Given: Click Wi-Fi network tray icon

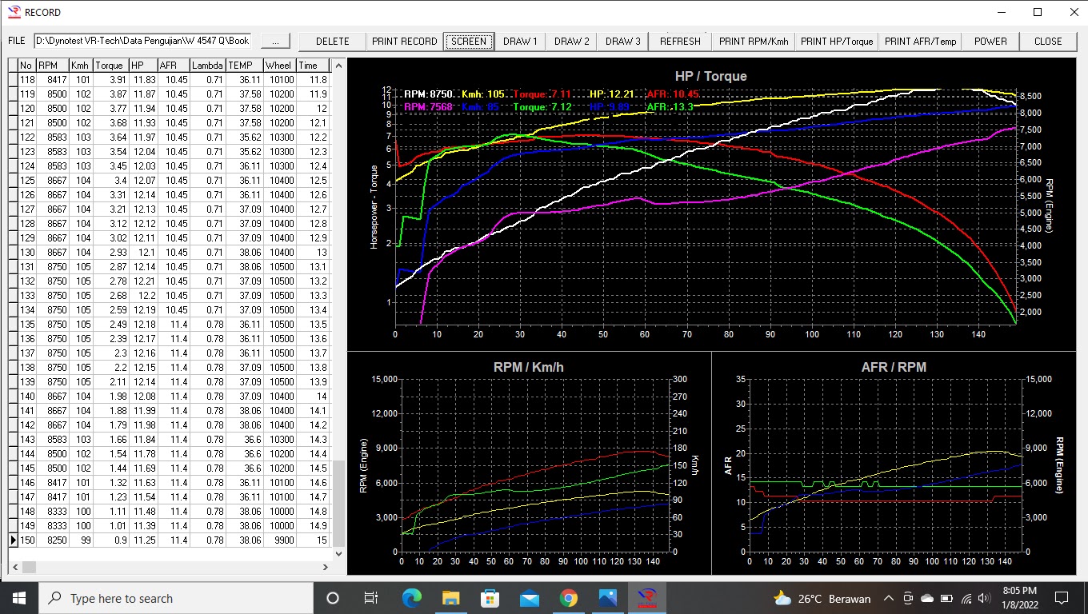Looking at the screenshot, I should click(x=966, y=599).
